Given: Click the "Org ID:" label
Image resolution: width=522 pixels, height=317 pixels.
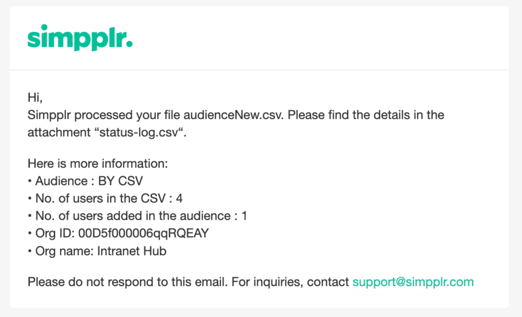Looking at the screenshot, I should pos(55,234).
